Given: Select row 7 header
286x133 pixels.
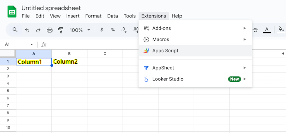Looking at the screenshot, I should point(8,106).
